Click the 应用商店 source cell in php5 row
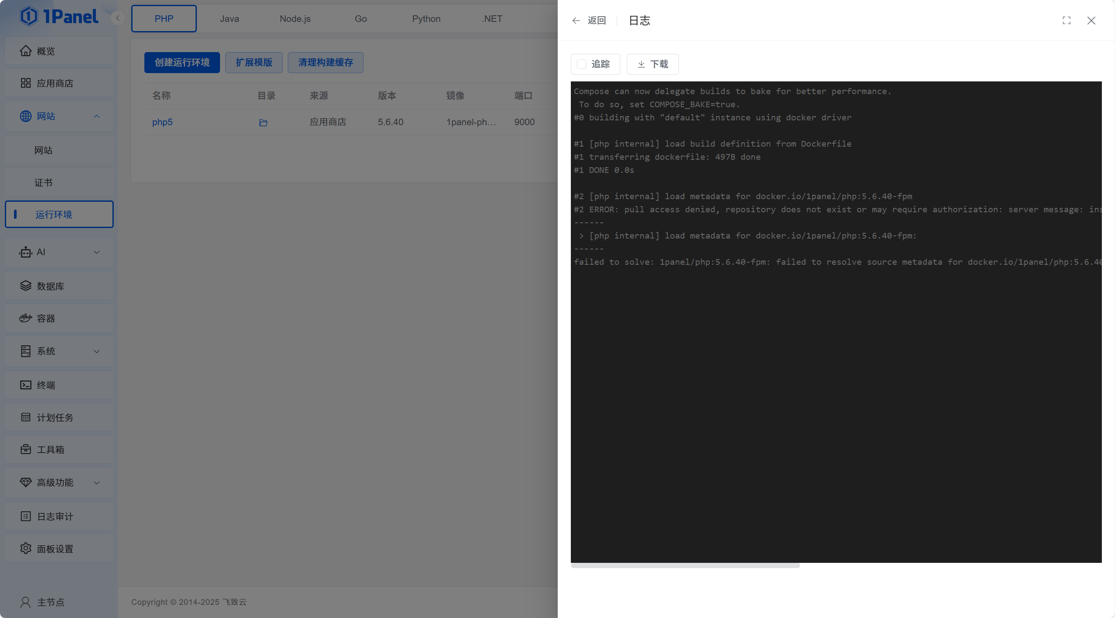 pyautogui.click(x=328, y=122)
